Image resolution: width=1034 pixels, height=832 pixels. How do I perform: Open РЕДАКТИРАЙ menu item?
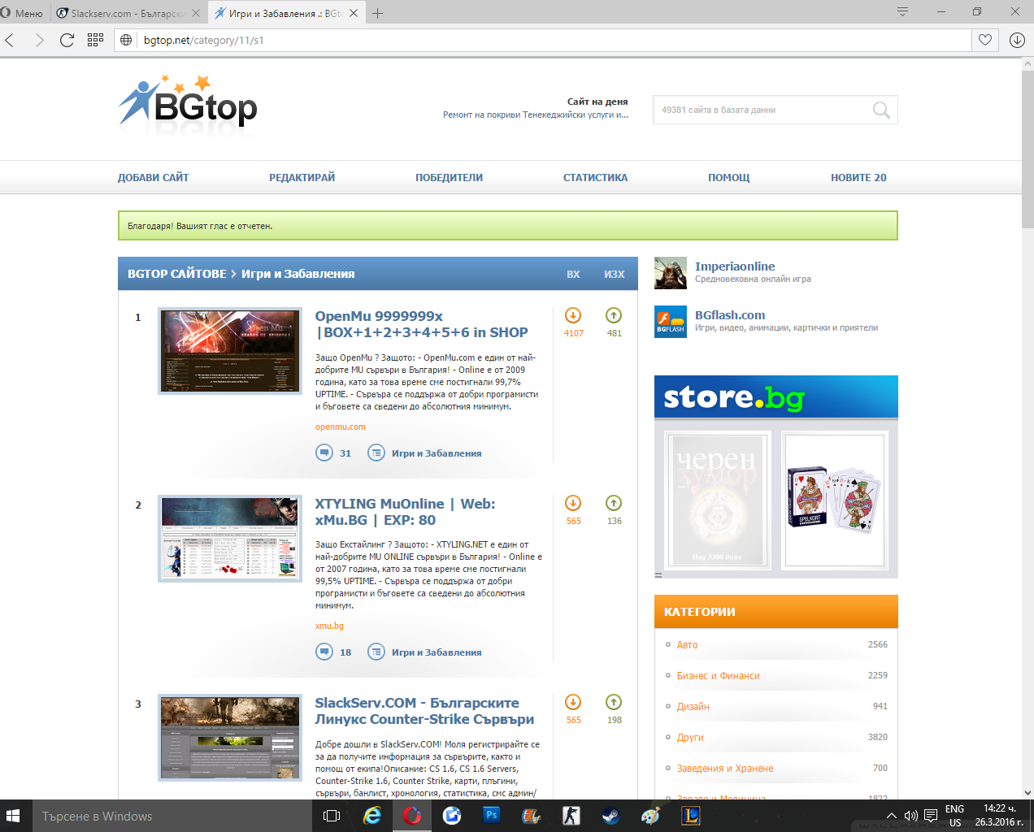point(302,177)
